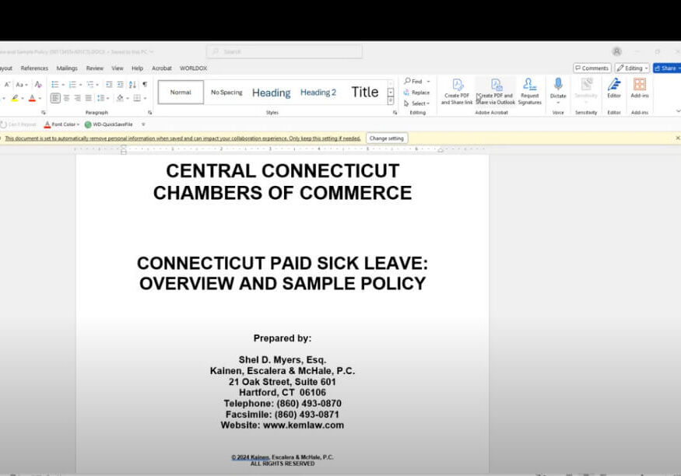
Task: Click the WD-QuickSaveFile icon
Action: tap(88, 124)
